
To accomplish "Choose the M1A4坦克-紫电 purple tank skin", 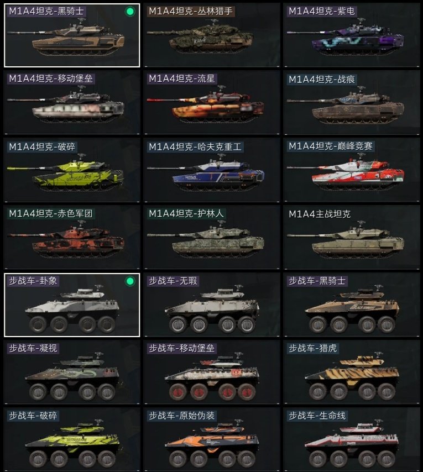I will coord(351,35).
